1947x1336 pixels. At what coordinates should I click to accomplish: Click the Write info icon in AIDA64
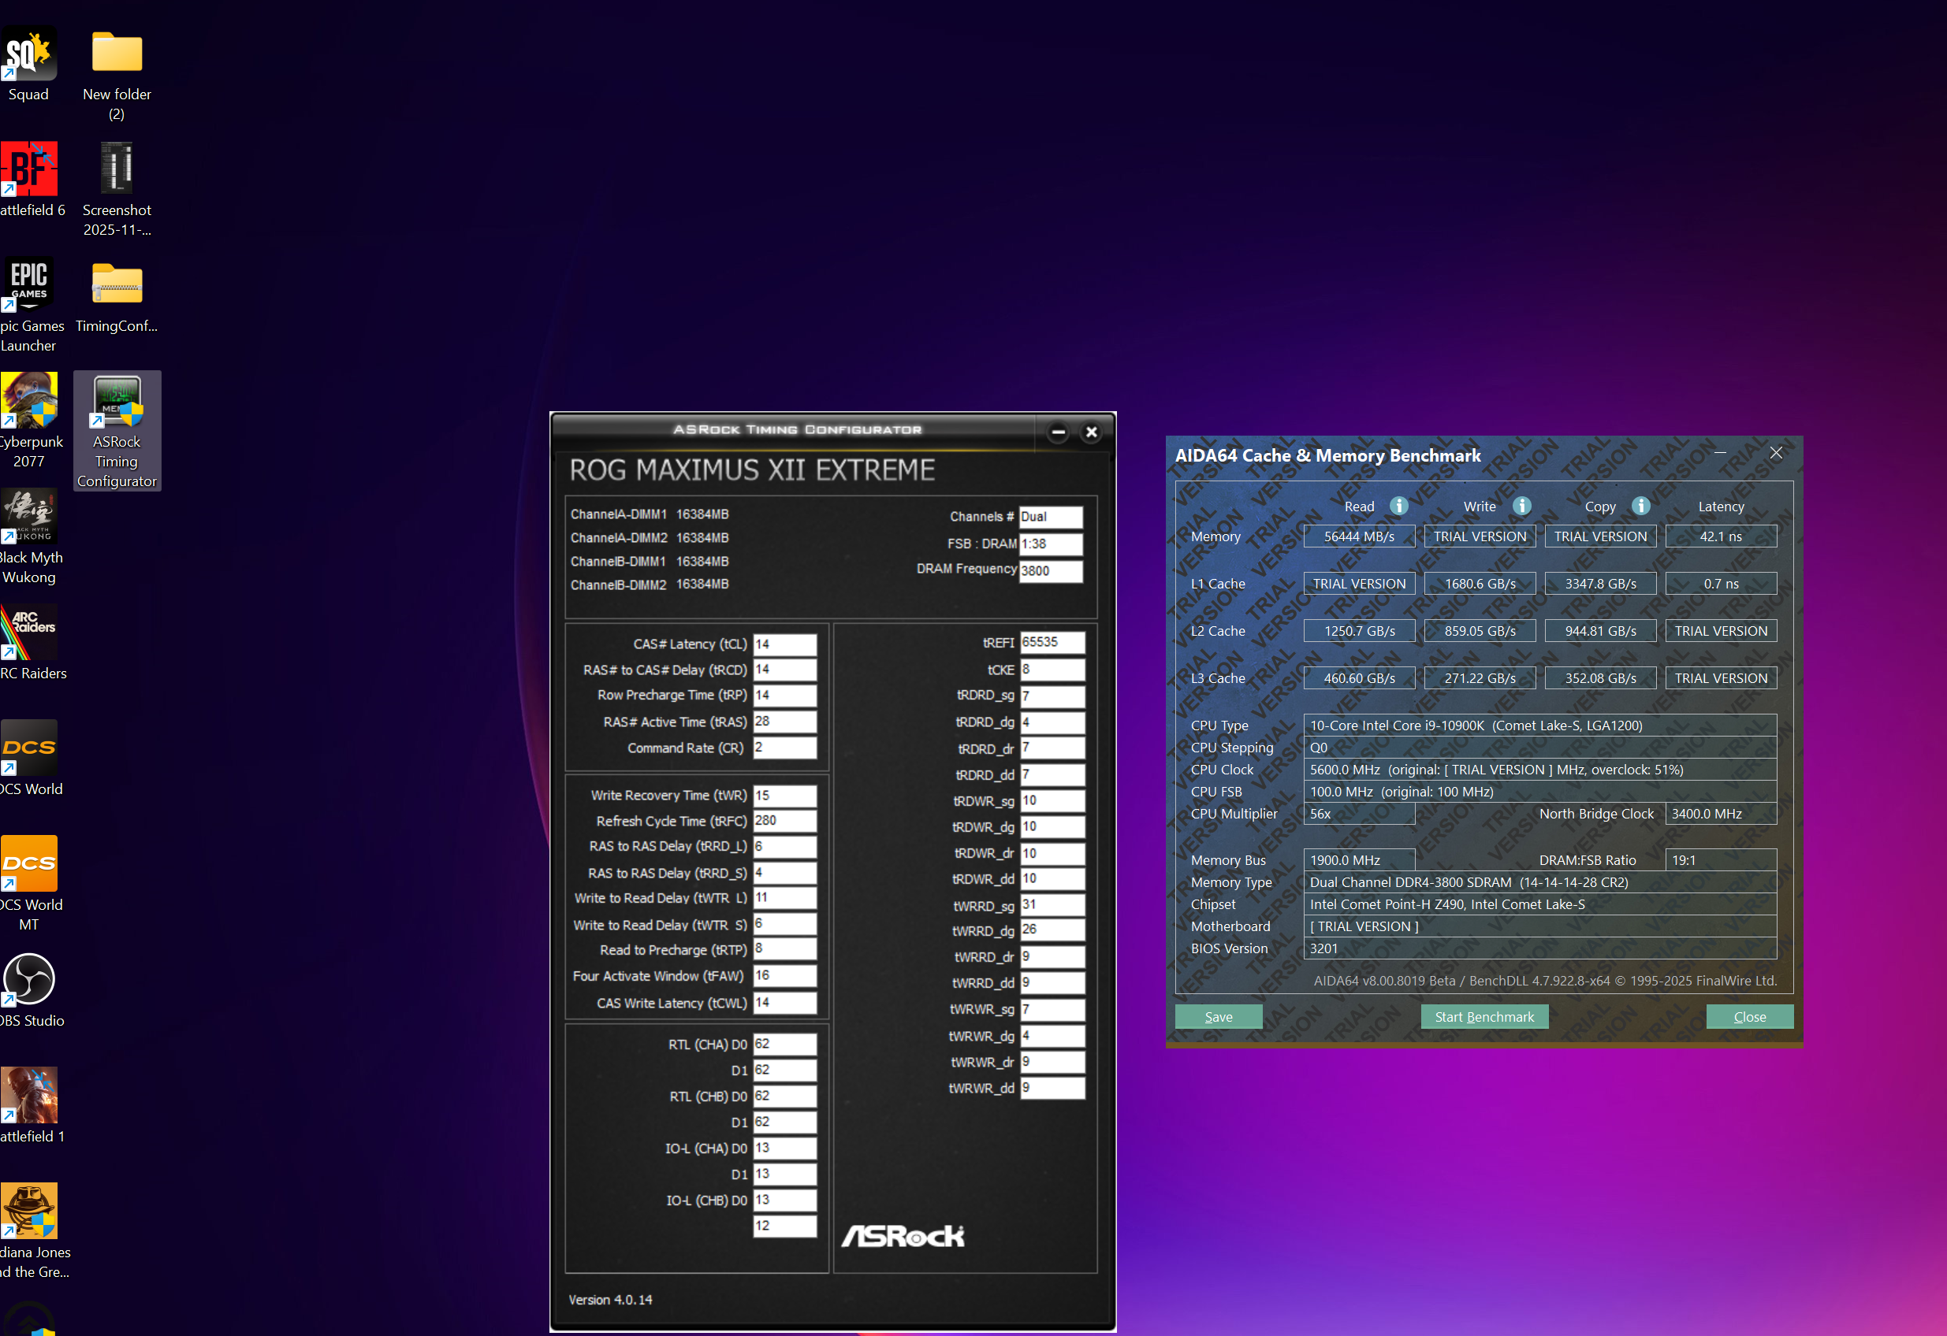coord(1521,506)
